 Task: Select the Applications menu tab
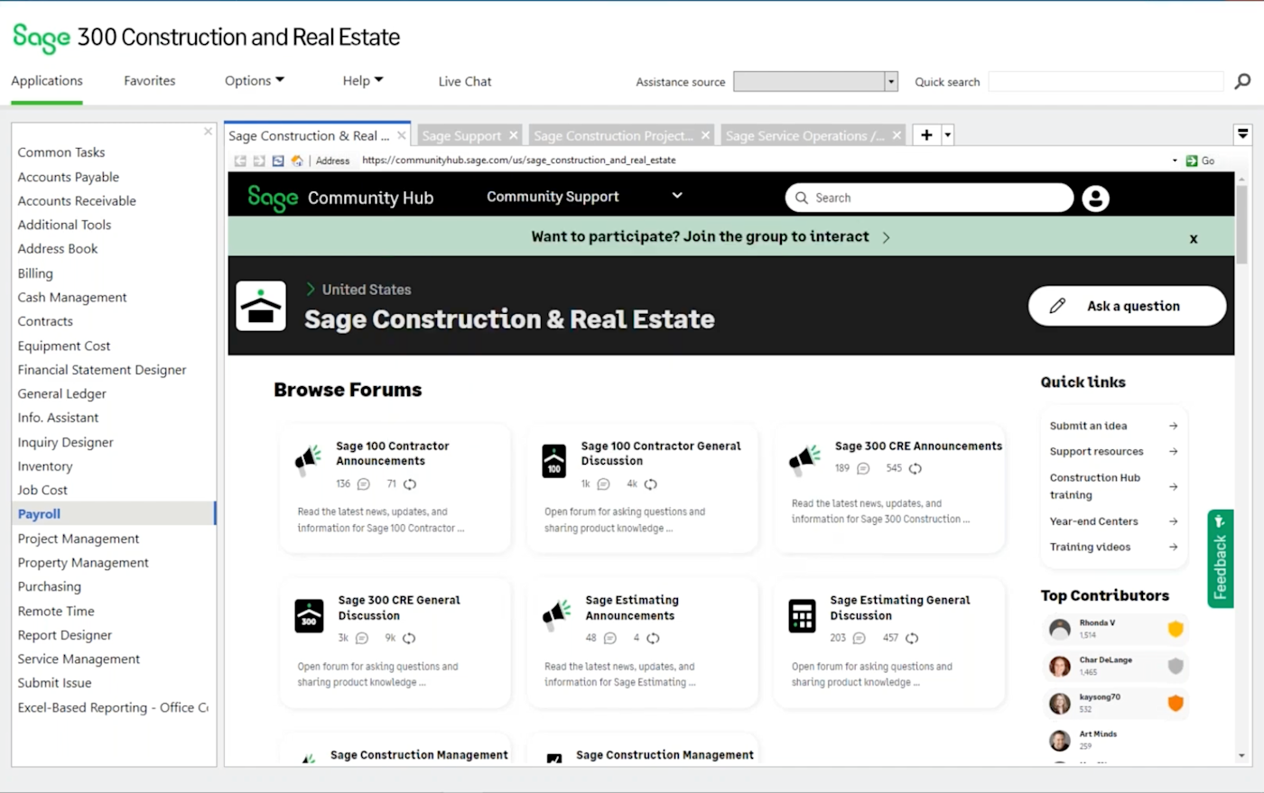[47, 81]
